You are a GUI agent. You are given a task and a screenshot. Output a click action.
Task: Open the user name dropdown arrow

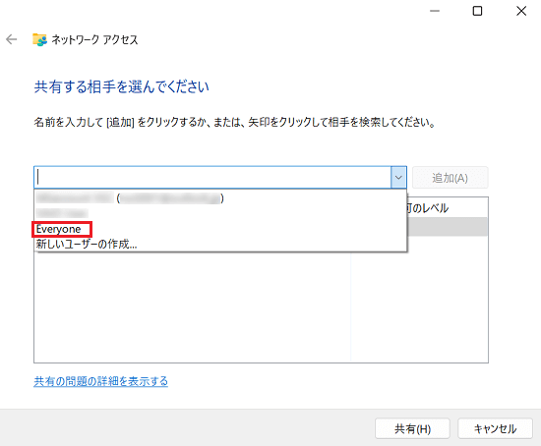point(398,178)
